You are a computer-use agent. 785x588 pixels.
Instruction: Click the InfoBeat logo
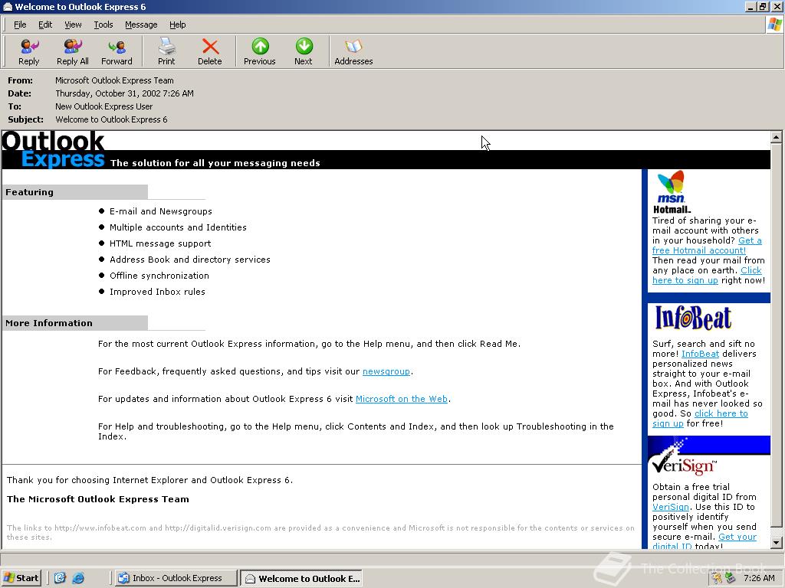point(693,318)
